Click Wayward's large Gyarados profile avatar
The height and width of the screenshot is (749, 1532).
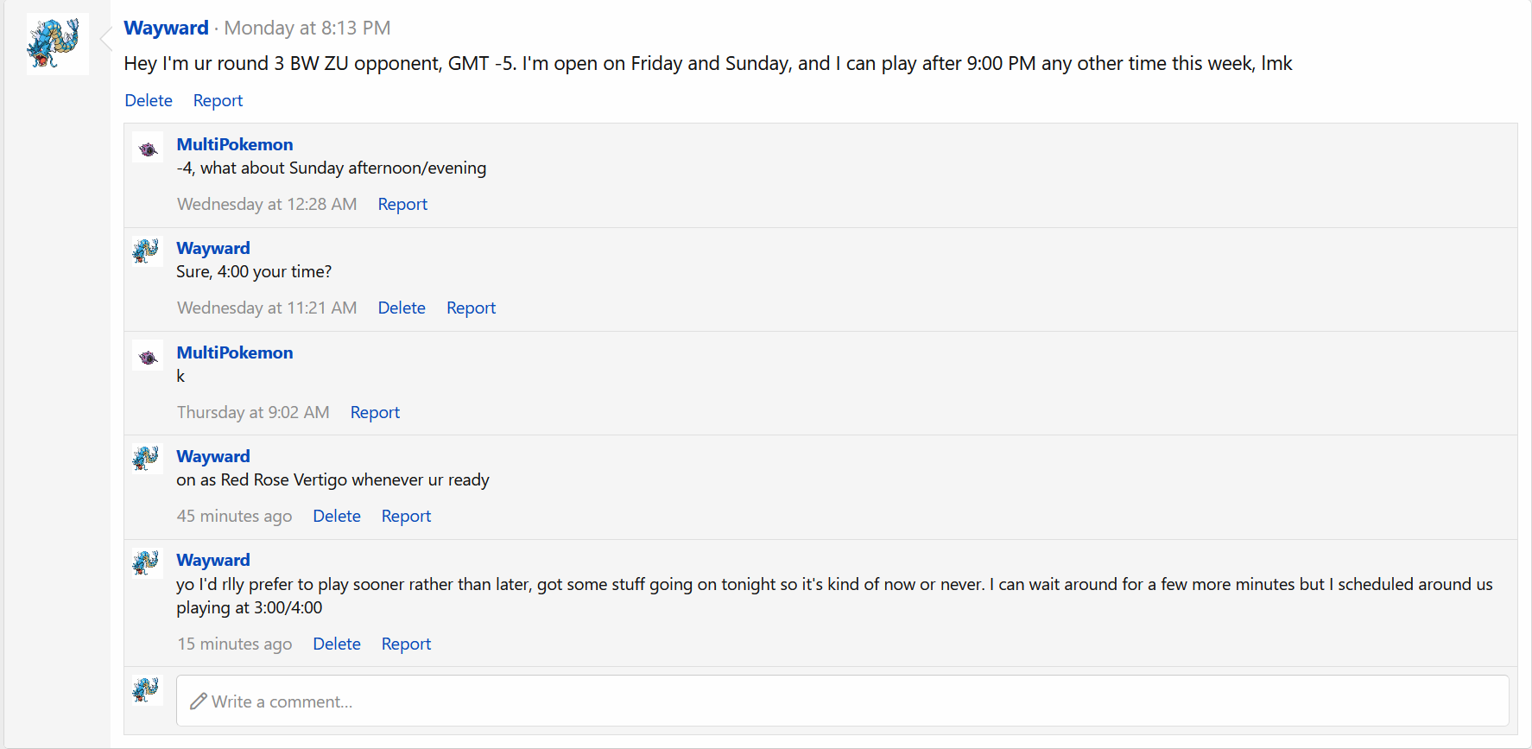[57, 44]
